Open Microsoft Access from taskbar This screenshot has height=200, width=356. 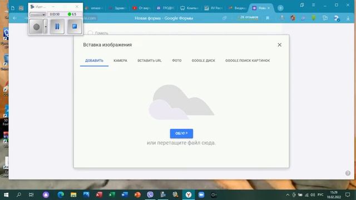coord(99,195)
